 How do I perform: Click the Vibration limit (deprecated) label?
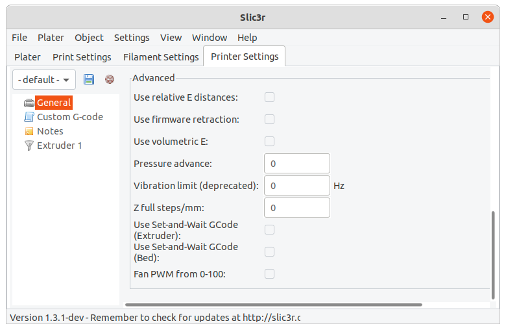click(x=196, y=186)
